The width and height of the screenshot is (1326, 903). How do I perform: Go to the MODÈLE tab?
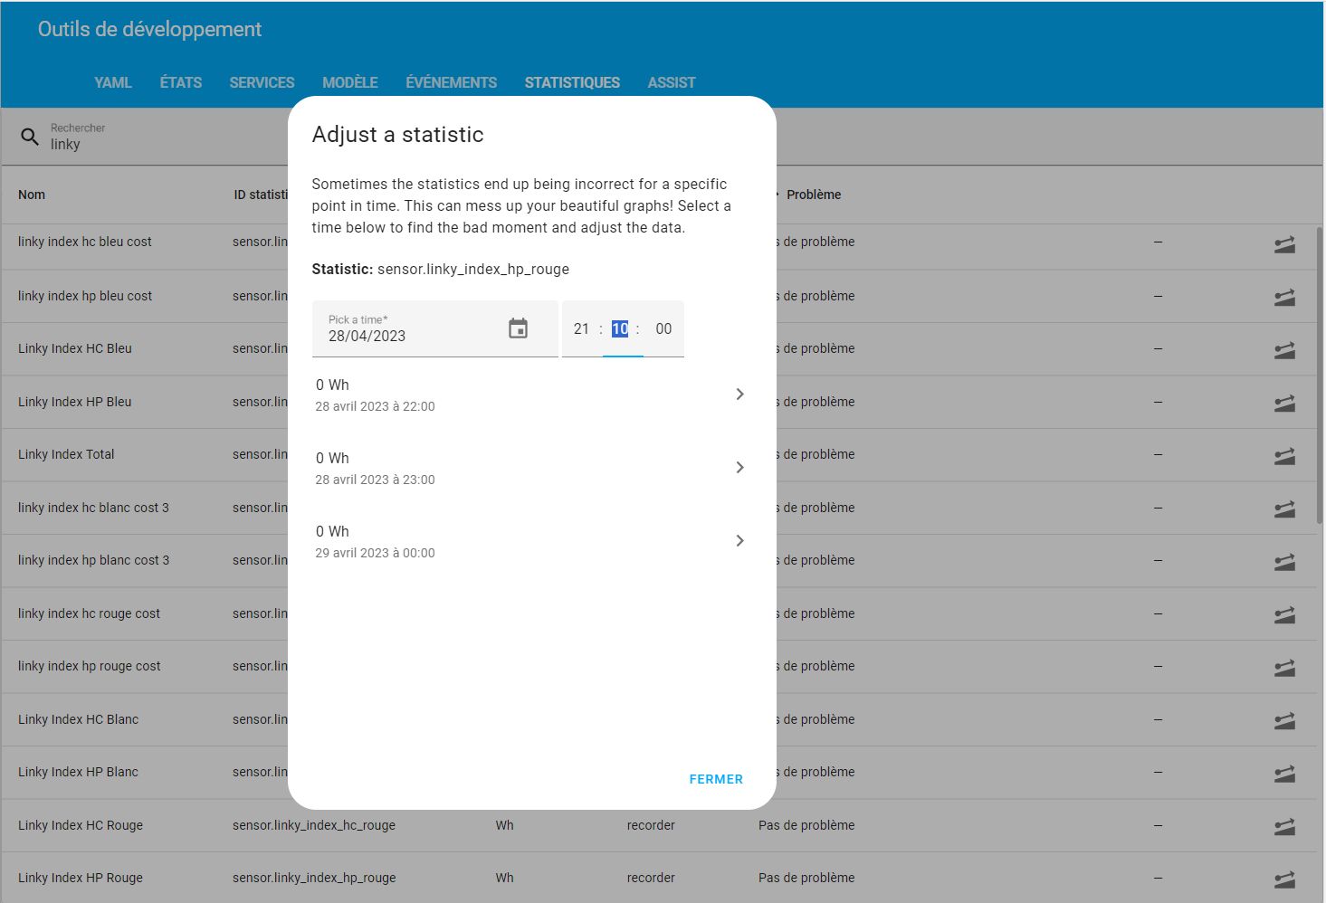click(350, 82)
